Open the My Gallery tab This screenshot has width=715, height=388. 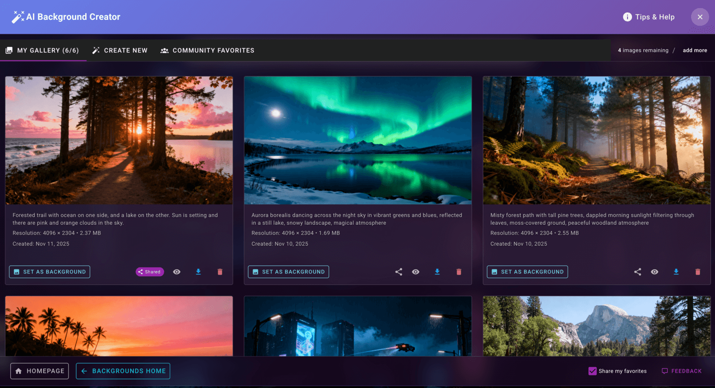(42, 51)
